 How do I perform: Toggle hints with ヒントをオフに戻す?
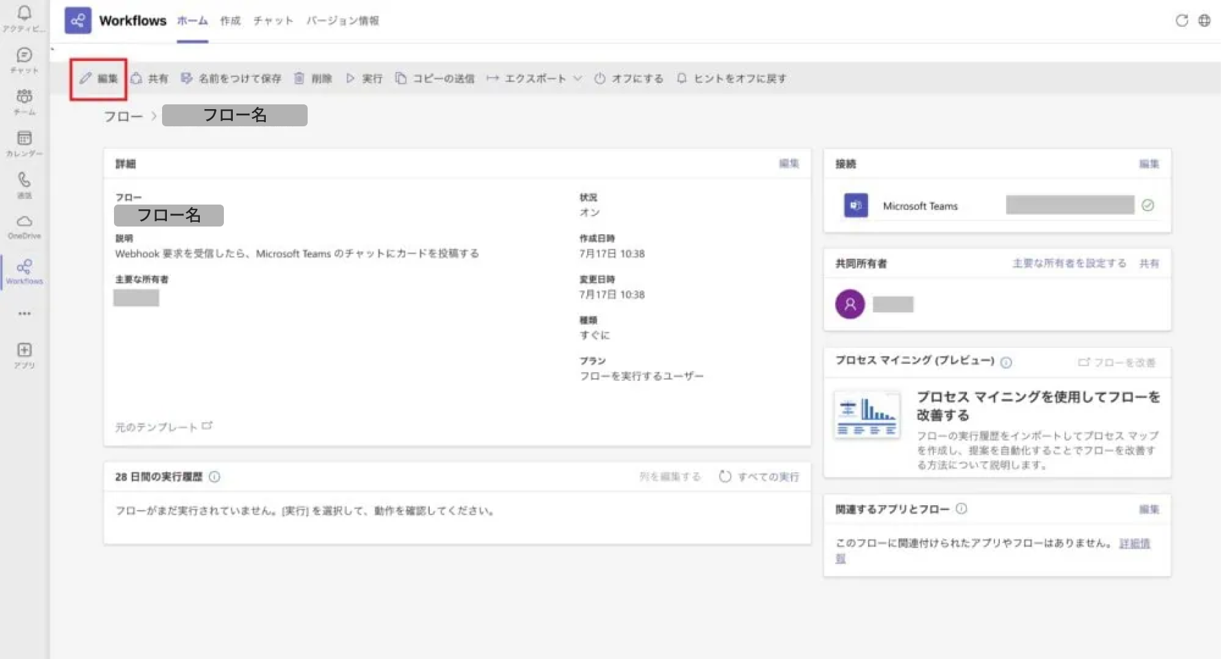point(731,78)
